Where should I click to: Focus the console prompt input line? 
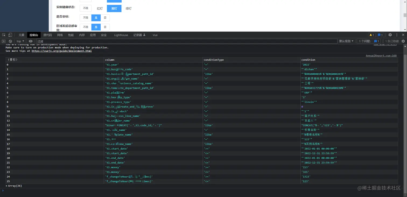[x=202, y=191]
